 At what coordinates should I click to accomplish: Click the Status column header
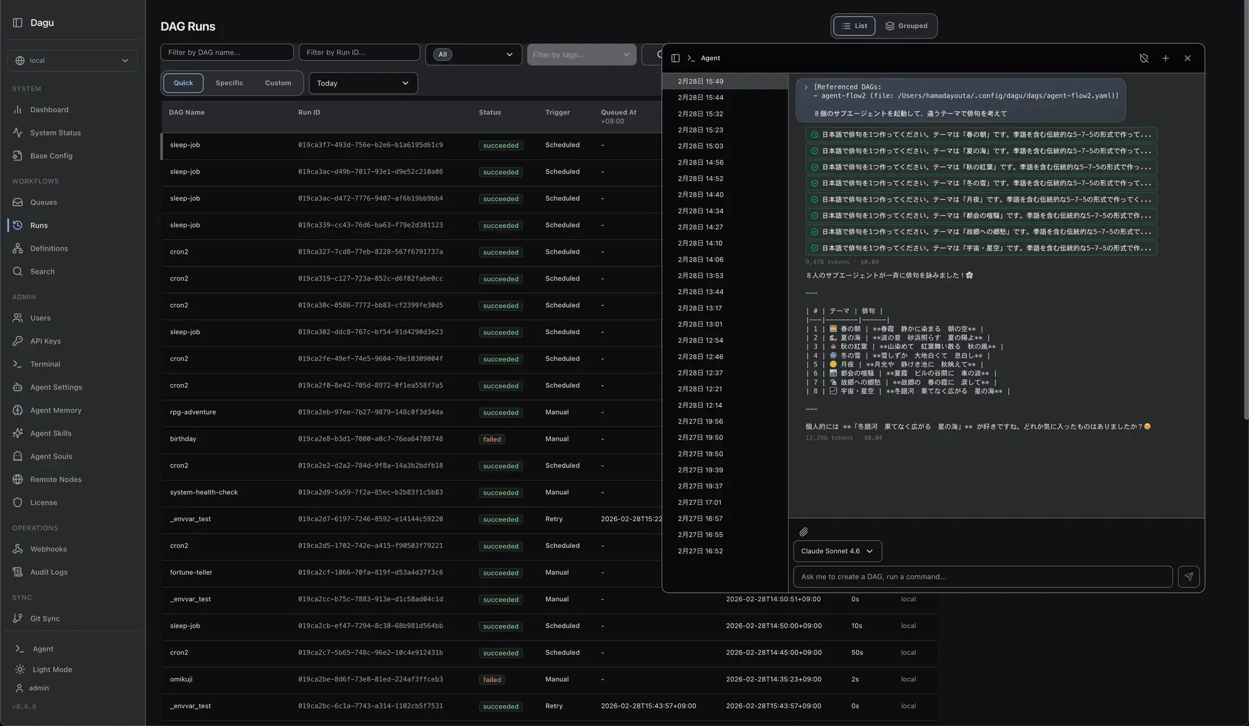click(x=490, y=113)
